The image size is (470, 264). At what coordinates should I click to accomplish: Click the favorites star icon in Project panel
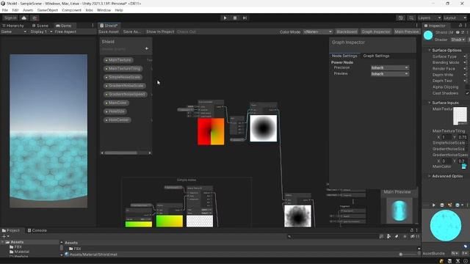click(405, 236)
